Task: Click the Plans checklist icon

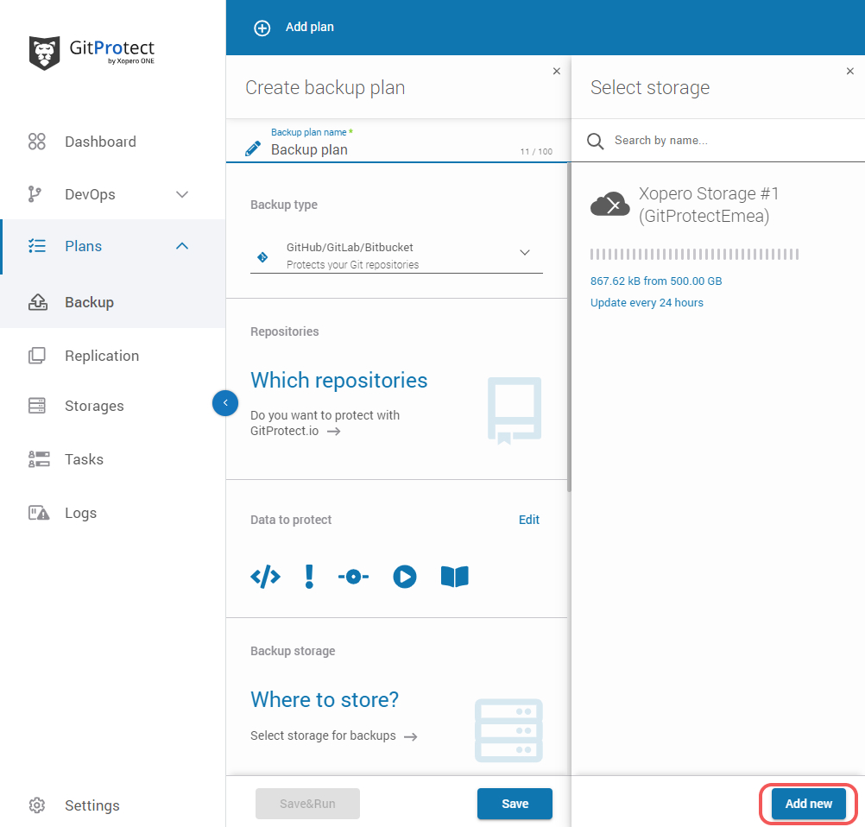Action: coord(37,246)
